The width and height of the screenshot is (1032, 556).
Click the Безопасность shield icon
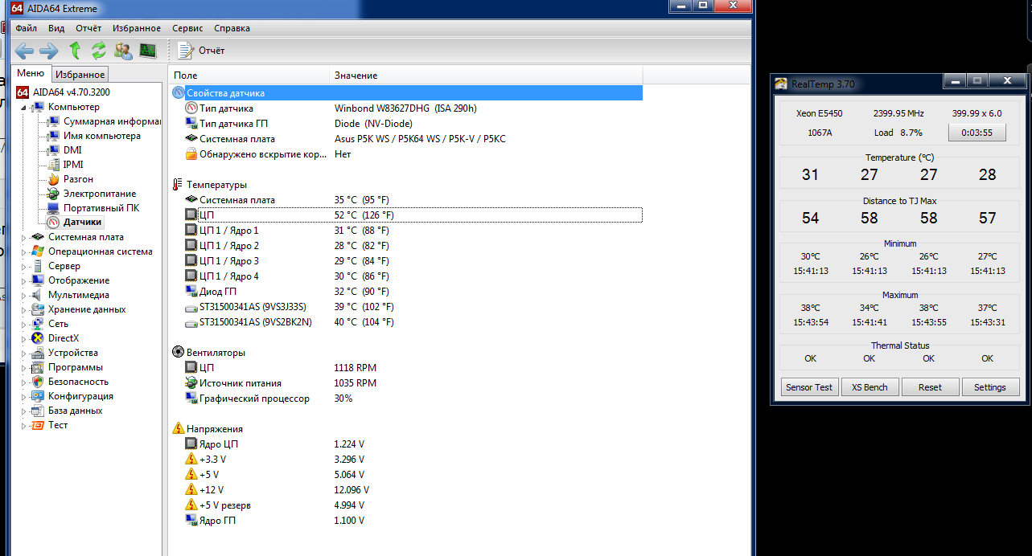coord(37,382)
